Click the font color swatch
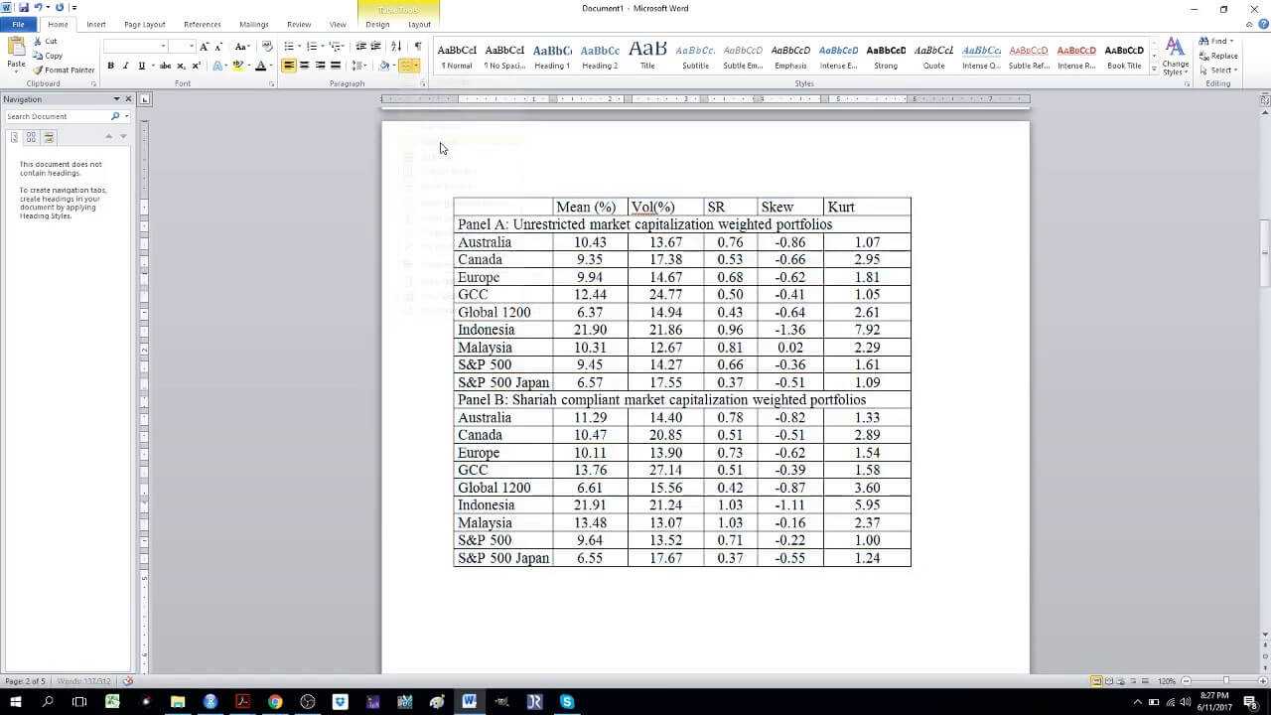Image resolution: width=1271 pixels, height=715 pixels. pos(260,66)
